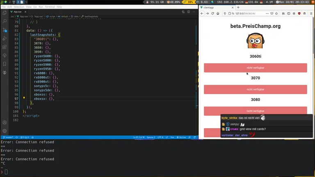Open breadcrumb 'data' dropdown
Image resolution: width=315 pixels, height=177 pixels.
pyautogui.click(x=75, y=16)
